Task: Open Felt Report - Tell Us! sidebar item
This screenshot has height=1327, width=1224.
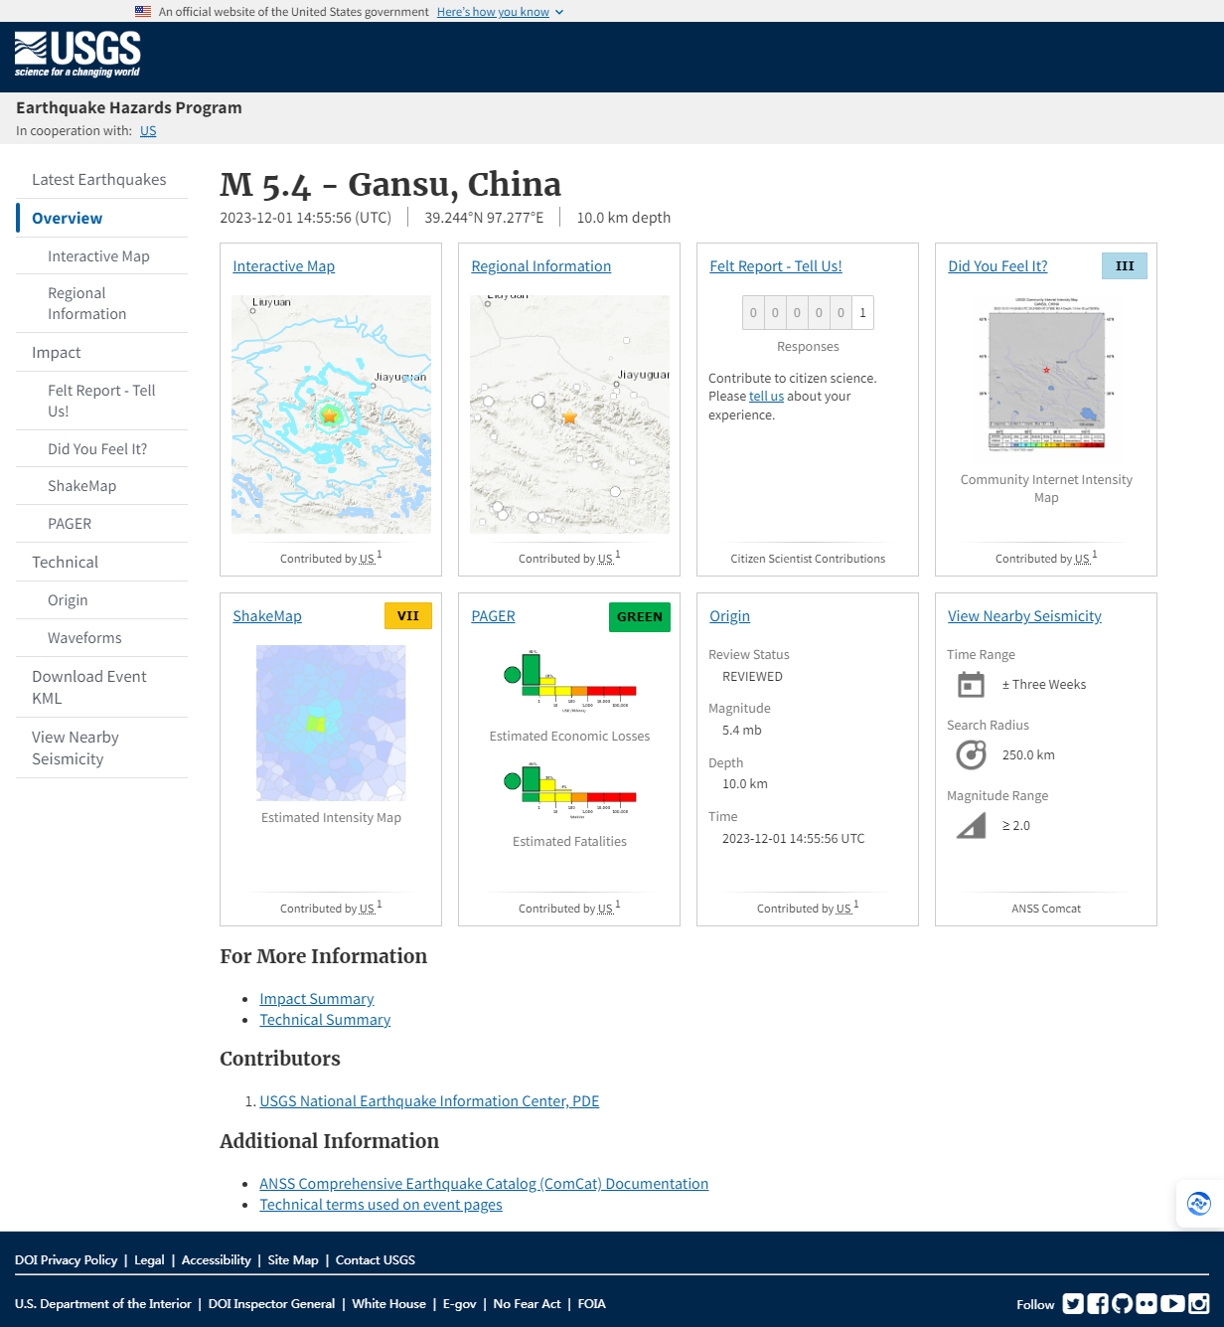Action: [x=101, y=401]
